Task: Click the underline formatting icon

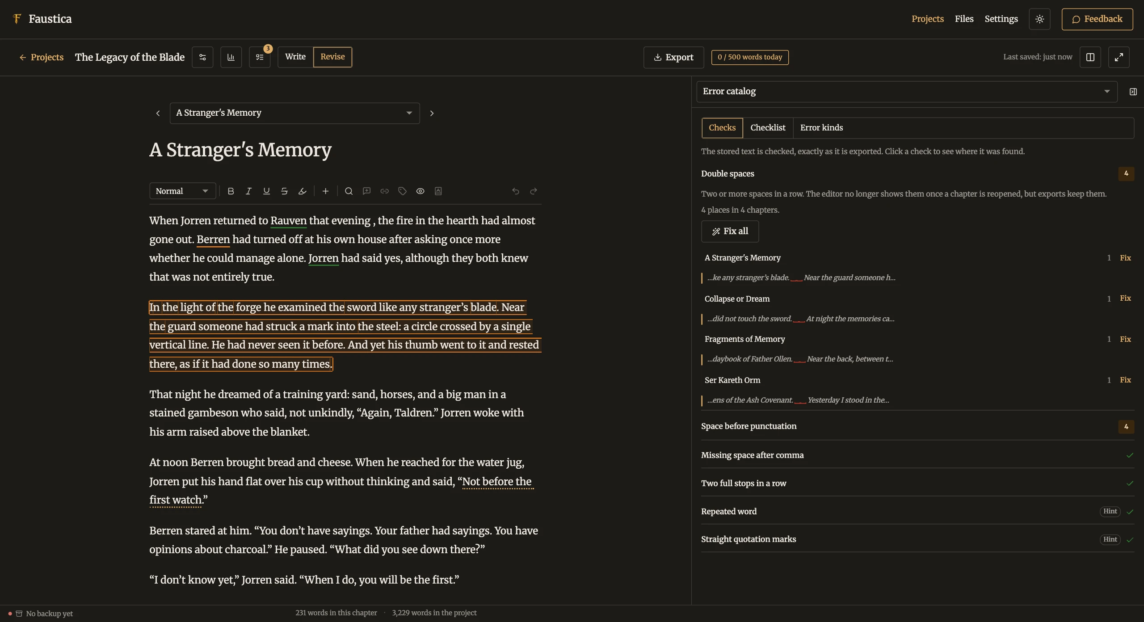Action: 266,191
